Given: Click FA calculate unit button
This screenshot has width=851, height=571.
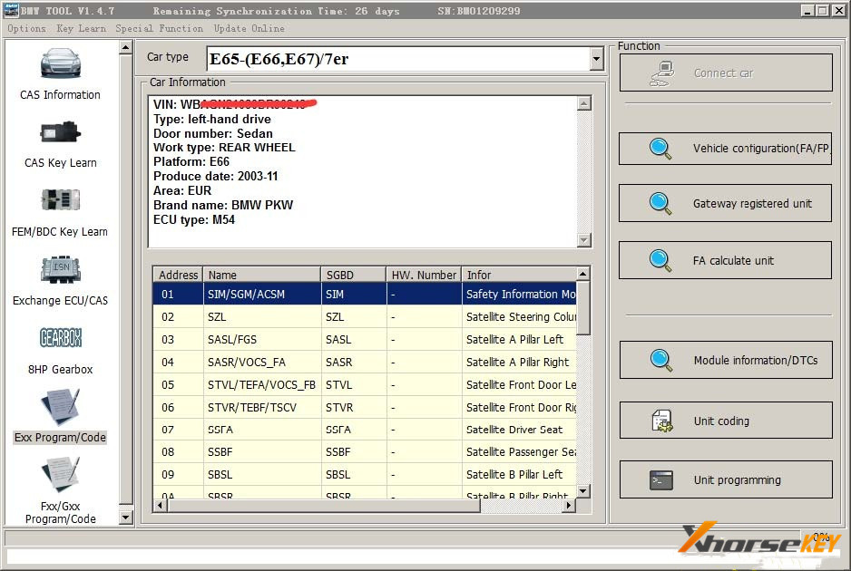Looking at the screenshot, I should (725, 260).
